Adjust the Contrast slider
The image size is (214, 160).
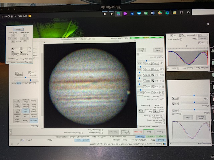[31, 80]
